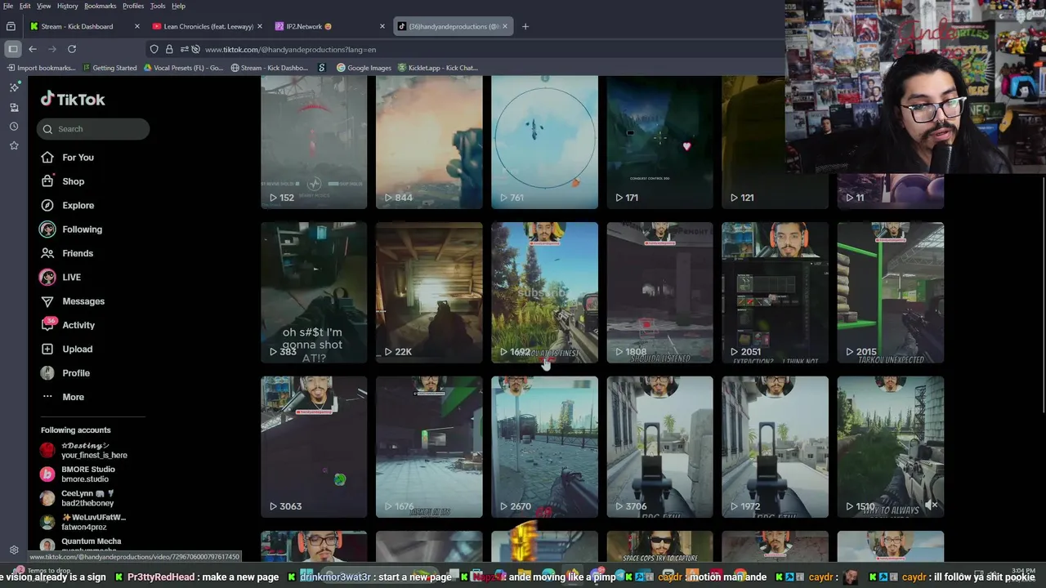Open the Shop bag icon
This screenshot has width=1046, height=588.
47,181
